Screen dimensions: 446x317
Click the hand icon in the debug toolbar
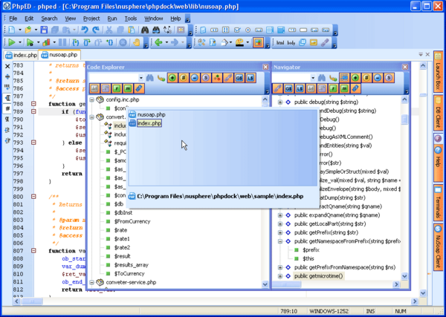point(137,42)
